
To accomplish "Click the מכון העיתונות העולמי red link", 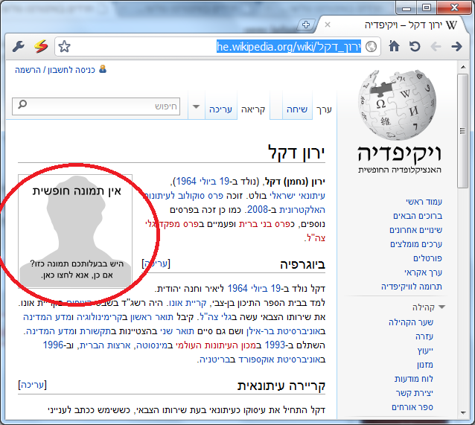I will (216, 345).
